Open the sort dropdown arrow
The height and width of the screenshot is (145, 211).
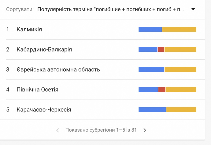click(193, 9)
